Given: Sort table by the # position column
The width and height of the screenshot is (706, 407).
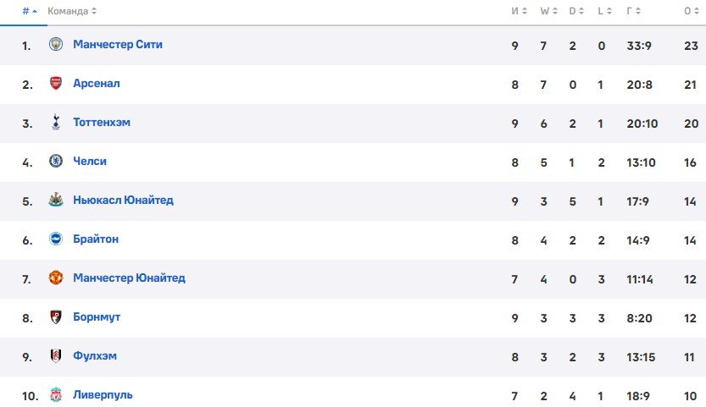Looking at the screenshot, I should [29, 11].
